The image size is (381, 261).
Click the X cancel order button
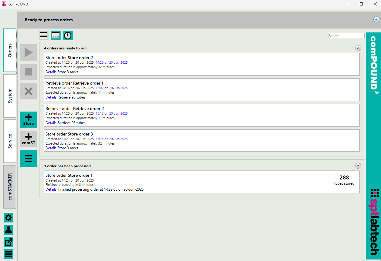(x=29, y=91)
